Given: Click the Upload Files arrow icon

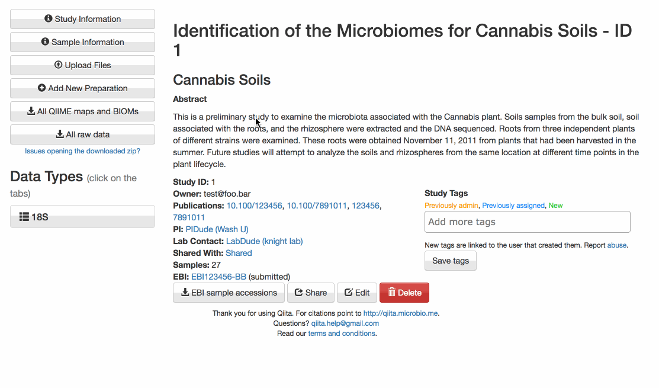Looking at the screenshot, I should coord(58,65).
